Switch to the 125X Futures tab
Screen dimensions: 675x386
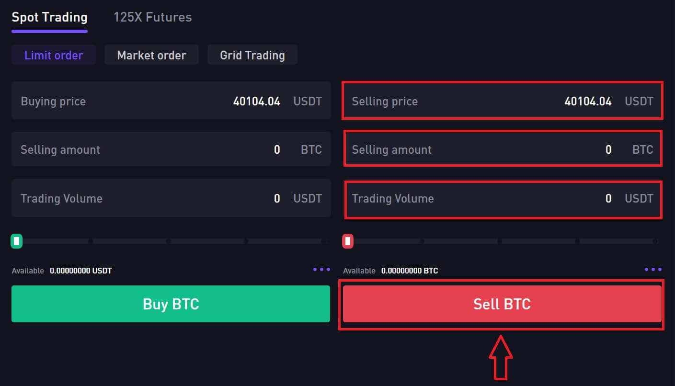(x=152, y=17)
